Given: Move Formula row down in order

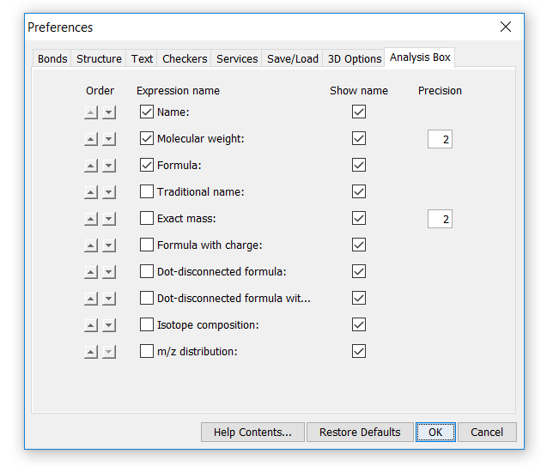Looking at the screenshot, I should point(109,166).
